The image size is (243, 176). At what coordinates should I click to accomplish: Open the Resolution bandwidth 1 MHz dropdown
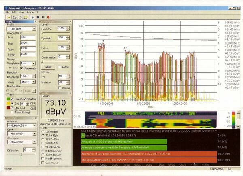click(34, 76)
